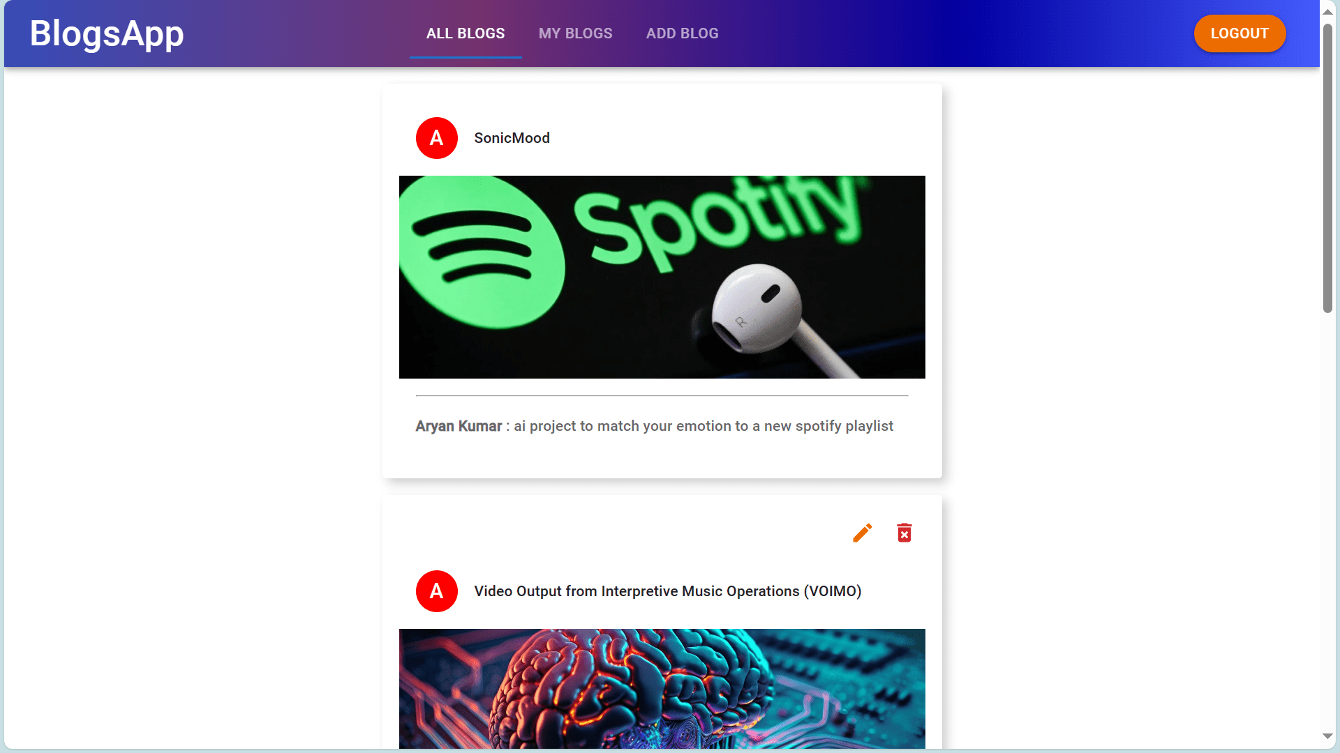Click the red trash delete icon
This screenshot has height=753, width=1340.
point(904,533)
